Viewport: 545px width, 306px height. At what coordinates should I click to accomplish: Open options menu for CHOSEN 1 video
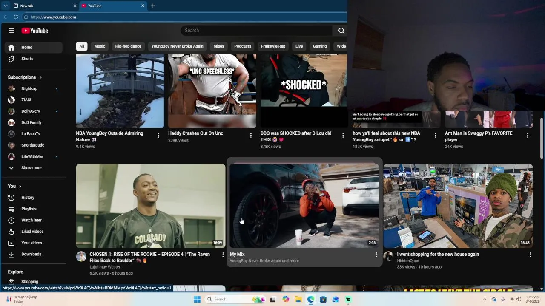click(223, 255)
